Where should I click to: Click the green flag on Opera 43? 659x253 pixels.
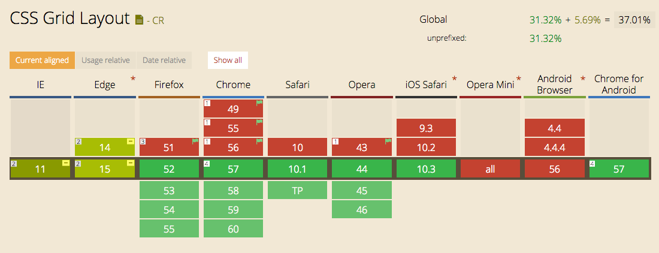(x=388, y=142)
